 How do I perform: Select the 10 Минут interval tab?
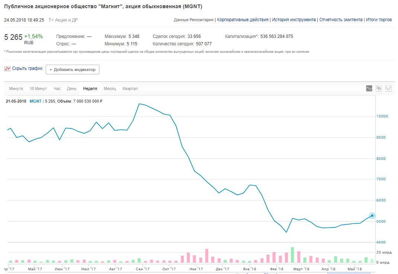point(38,89)
